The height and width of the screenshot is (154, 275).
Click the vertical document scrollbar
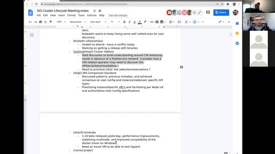231,34
